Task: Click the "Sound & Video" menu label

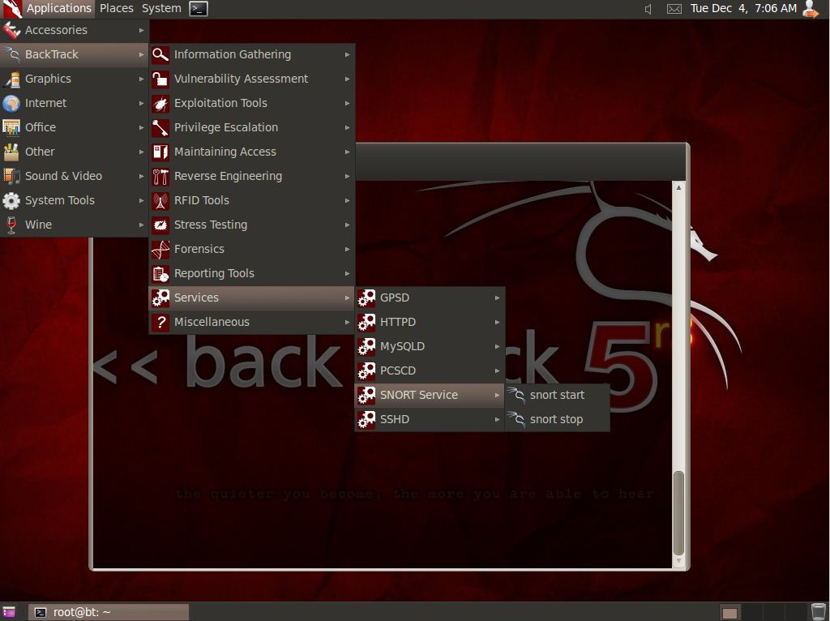Action: pyautogui.click(x=63, y=176)
